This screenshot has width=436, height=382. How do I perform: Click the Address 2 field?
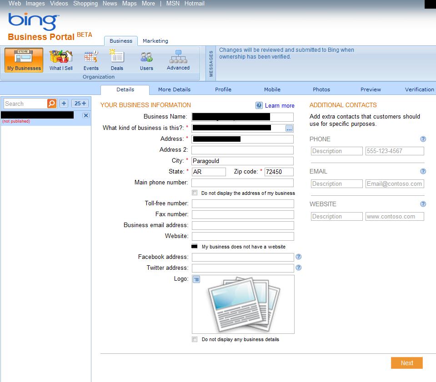pos(242,150)
